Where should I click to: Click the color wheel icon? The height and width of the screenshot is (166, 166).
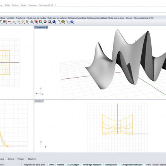tap(41, 22)
